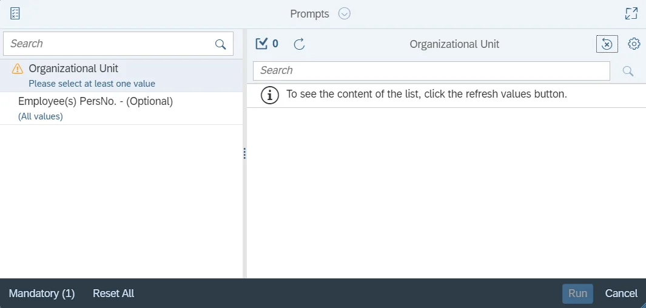Click the magnifier next to the values search
646x308 pixels.
tap(628, 71)
